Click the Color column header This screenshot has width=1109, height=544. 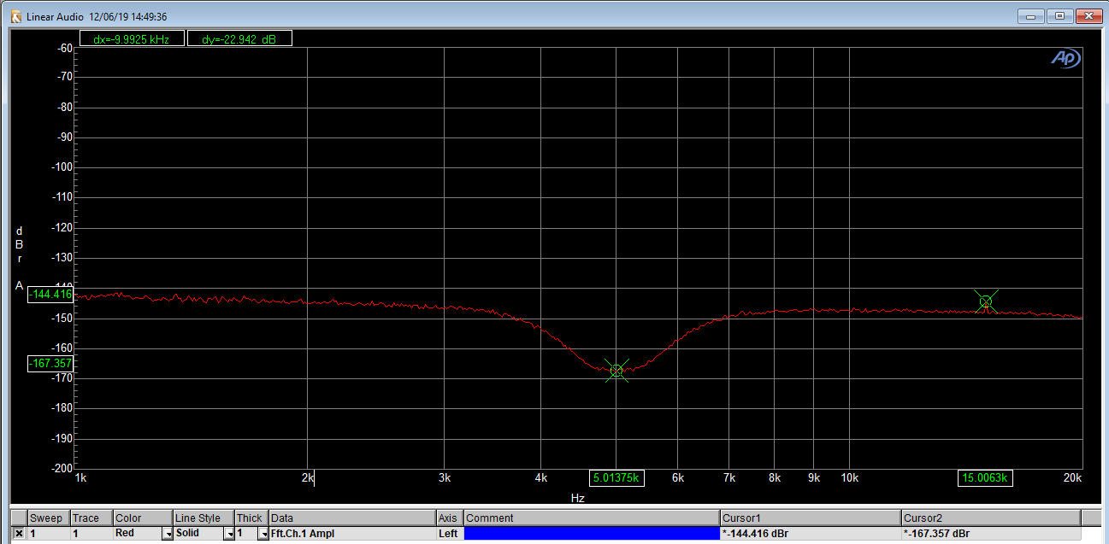point(143,518)
